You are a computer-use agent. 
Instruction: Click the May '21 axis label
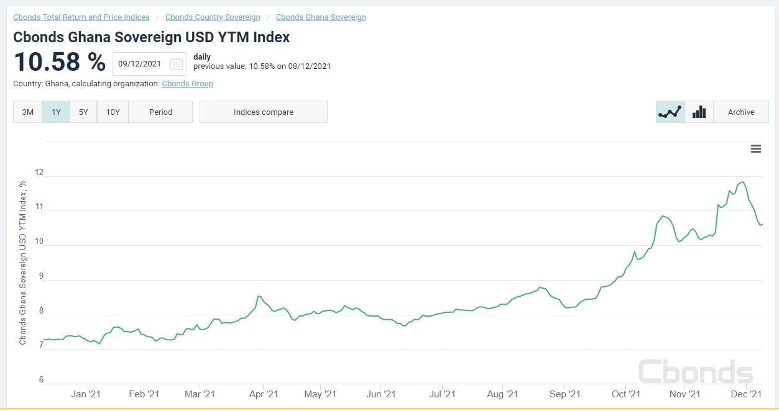(x=321, y=394)
